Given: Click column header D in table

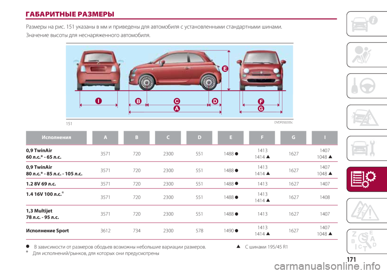Looking at the screenshot, I should point(199,137).
